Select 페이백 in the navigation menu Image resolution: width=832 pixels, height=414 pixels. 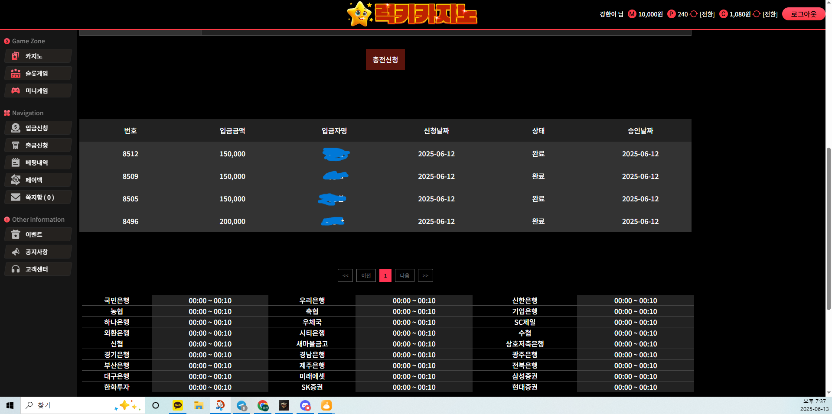pyautogui.click(x=38, y=180)
